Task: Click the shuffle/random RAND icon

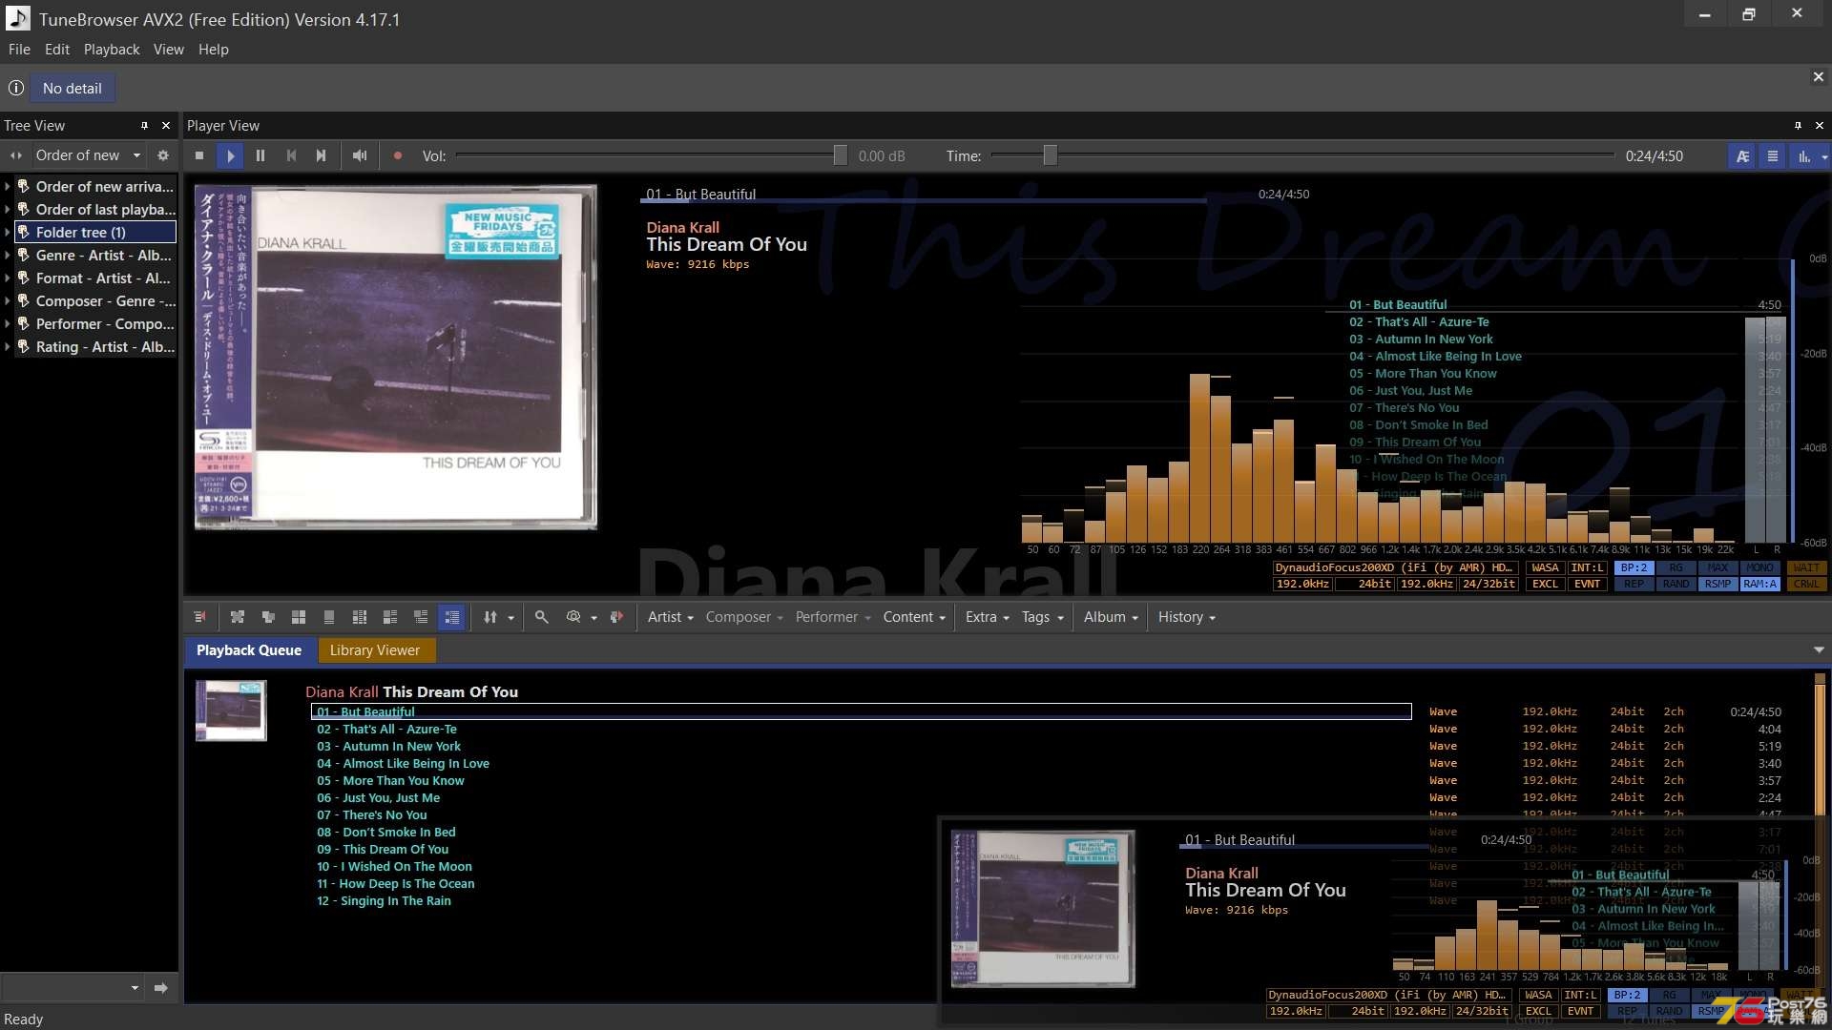Action: pyautogui.click(x=1674, y=583)
